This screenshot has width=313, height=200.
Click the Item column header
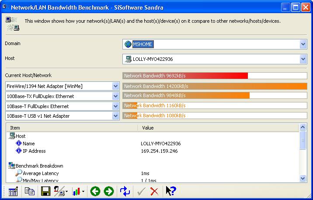pyautogui.click(x=72, y=128)
